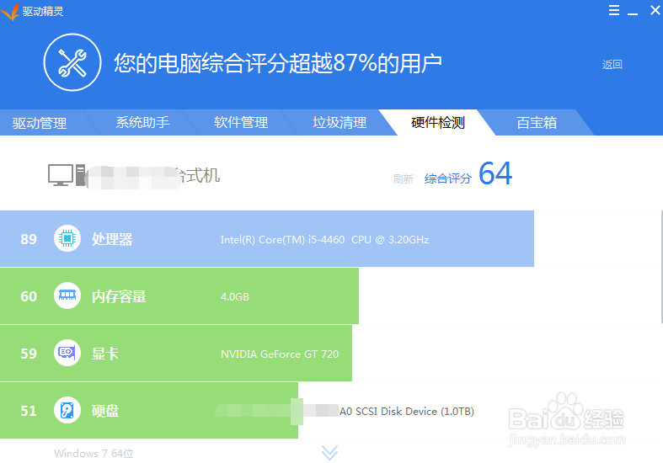This screenshot has height=463, width=663.
Task: Click the graphics card score 59
Action: click(x=29, y=354)
